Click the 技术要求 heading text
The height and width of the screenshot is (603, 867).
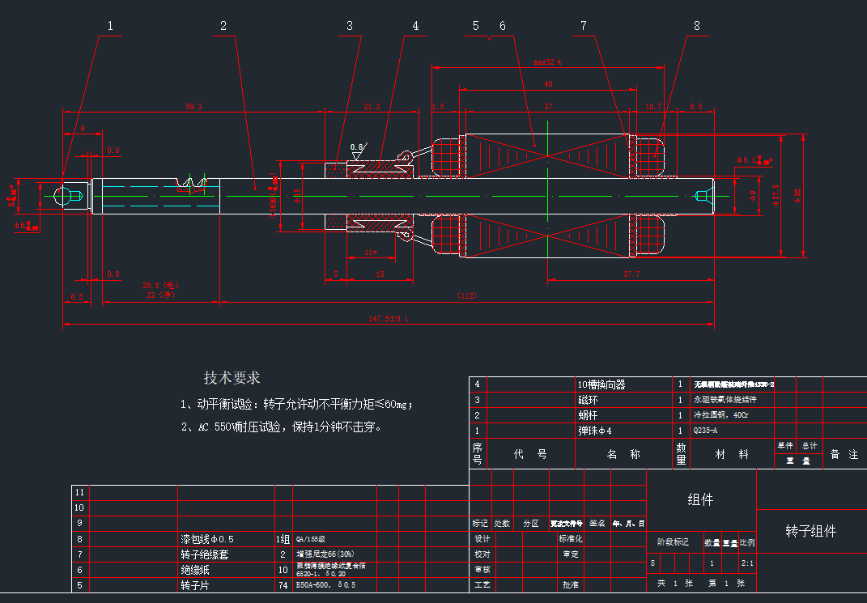tap(232, 375)
